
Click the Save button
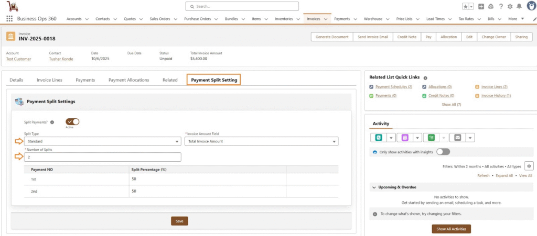point(179,221)
